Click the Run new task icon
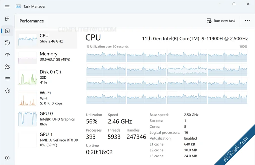This screenshot has height=165, width=255. (x=209, y=21)
